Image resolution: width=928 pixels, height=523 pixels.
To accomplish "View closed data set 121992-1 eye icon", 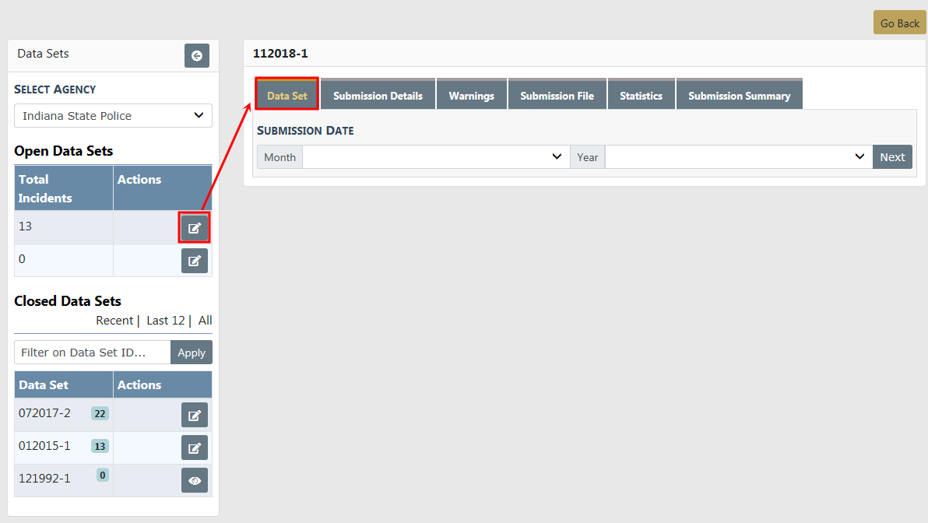I will click(195, 480).
